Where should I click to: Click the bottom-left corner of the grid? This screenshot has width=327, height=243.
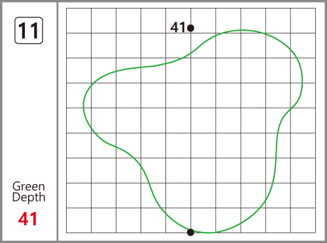[x=66, y=233]
